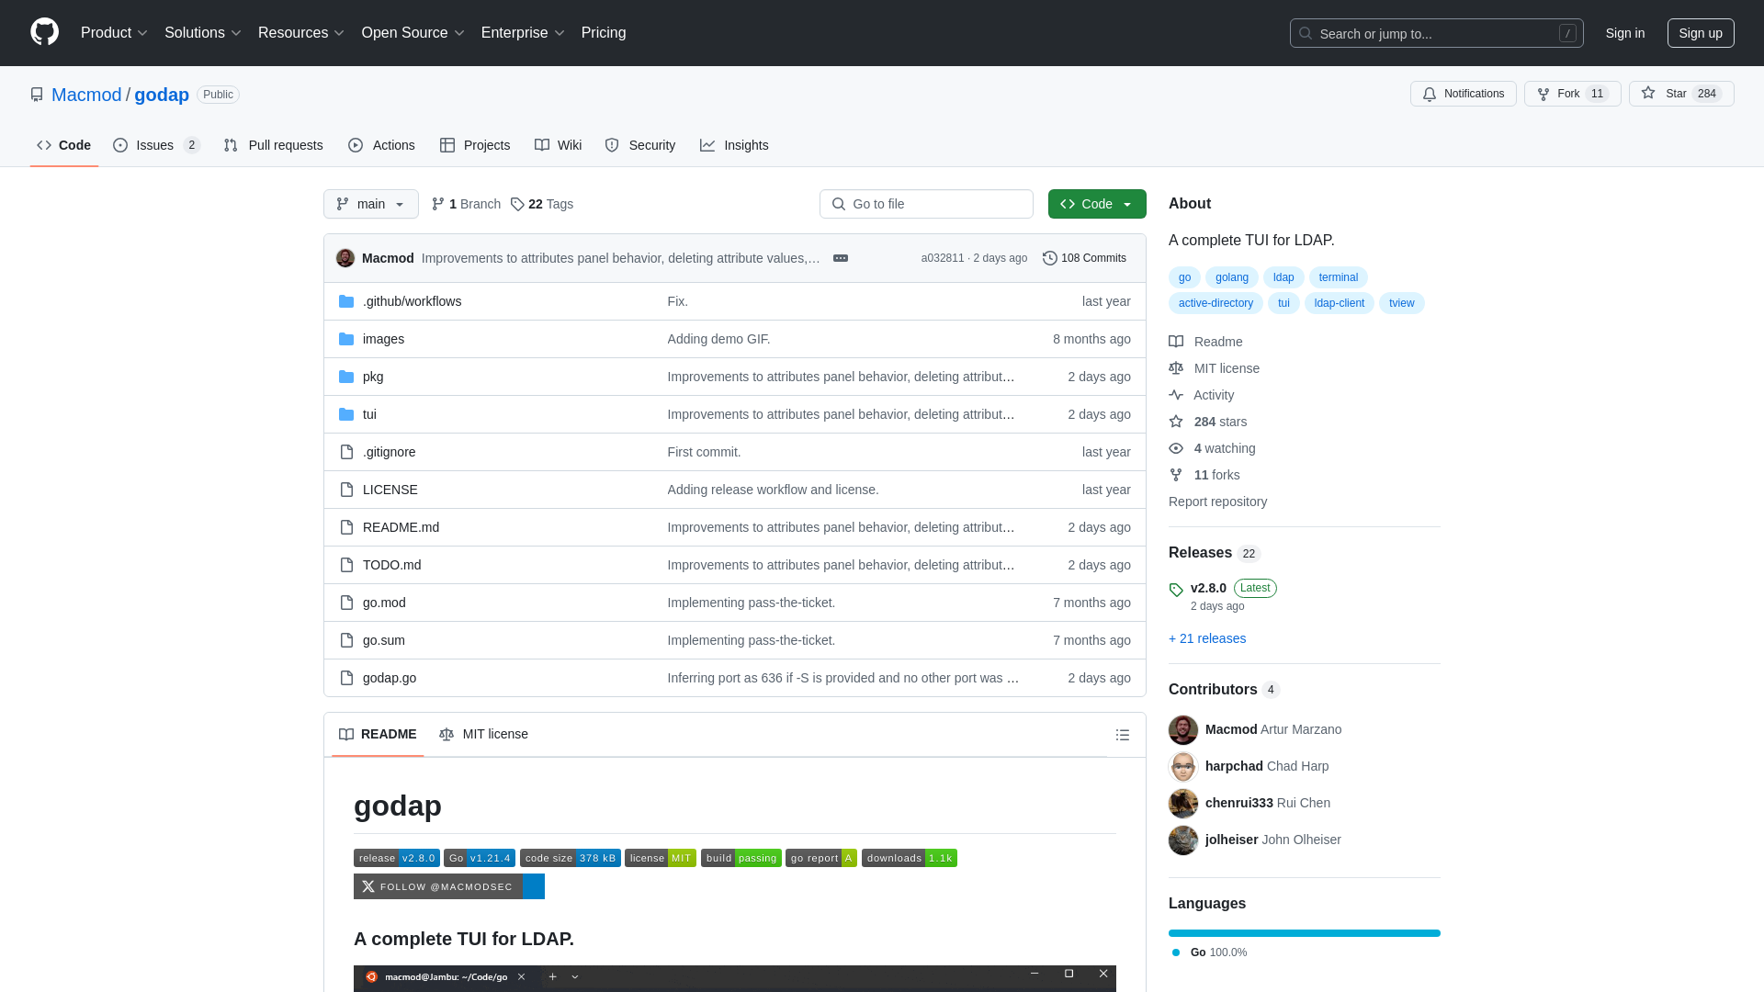Click the go.mod file icon
Image resolution: width=1764 pixels, height=992 pixels.
click(346, 603)
